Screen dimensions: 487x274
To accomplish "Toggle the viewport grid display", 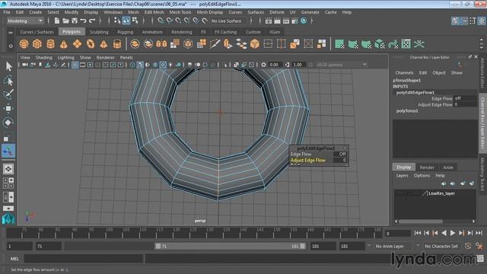I will pos(75,65).
